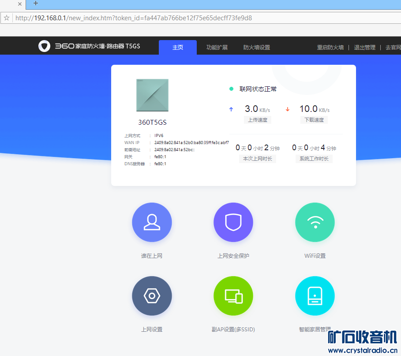Click the WiFi设置 label
Image resolution: width=401 pixels, height=356 pixels.
[315, 256]
